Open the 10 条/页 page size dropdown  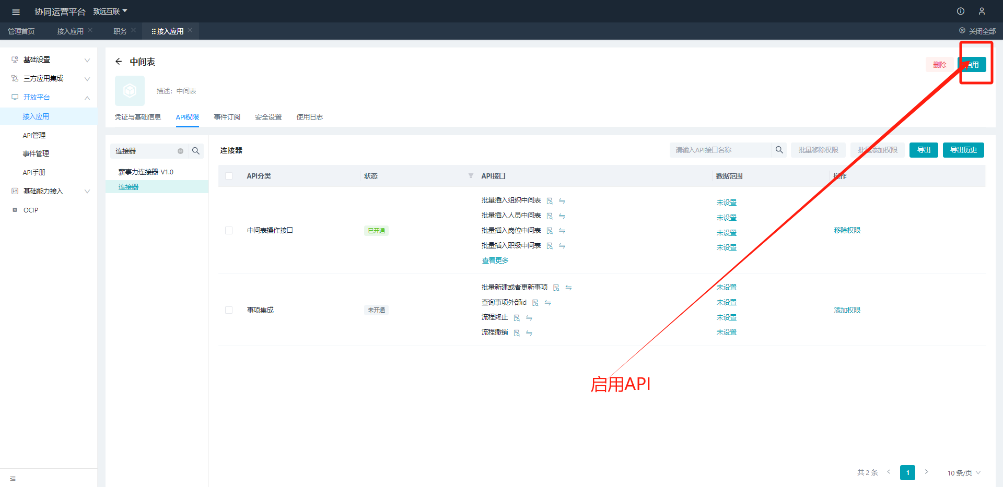click(964, 473)
